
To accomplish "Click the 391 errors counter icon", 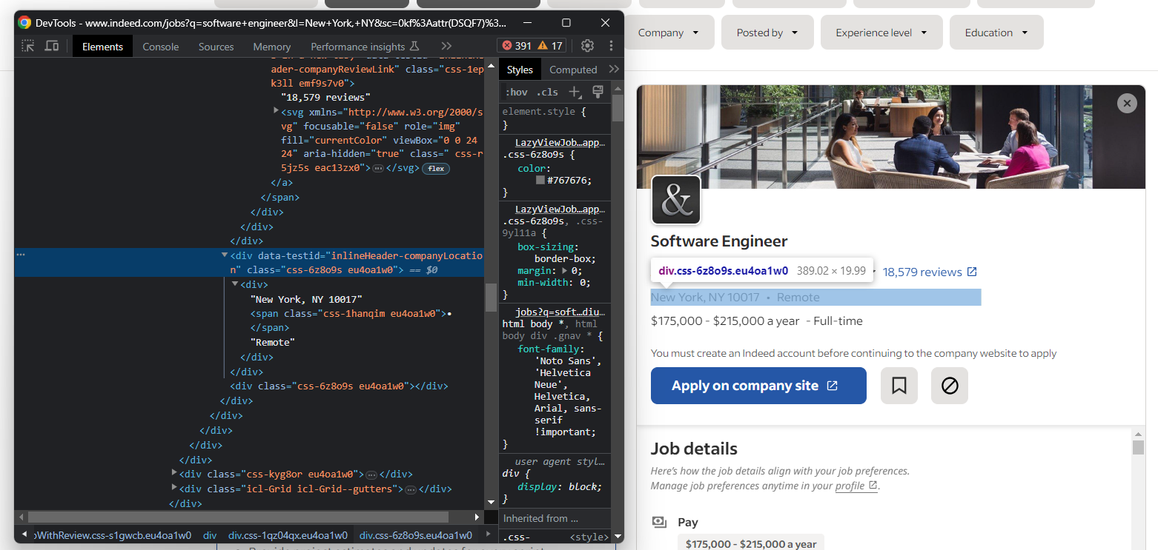I will point(516,46).
